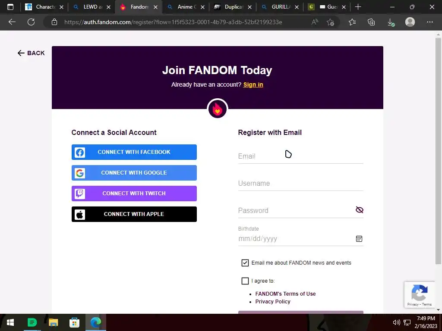Open Favorites list icon
The image size is (442, 331).
(352, 22)
